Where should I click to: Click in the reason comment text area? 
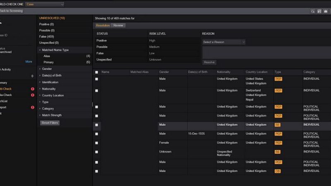pyautogui.click(x=265, y=52)
